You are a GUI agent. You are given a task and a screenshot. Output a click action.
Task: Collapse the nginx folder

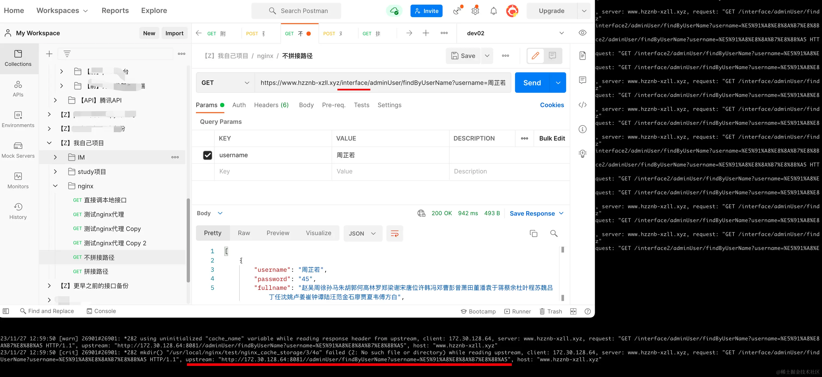(55, 186)
